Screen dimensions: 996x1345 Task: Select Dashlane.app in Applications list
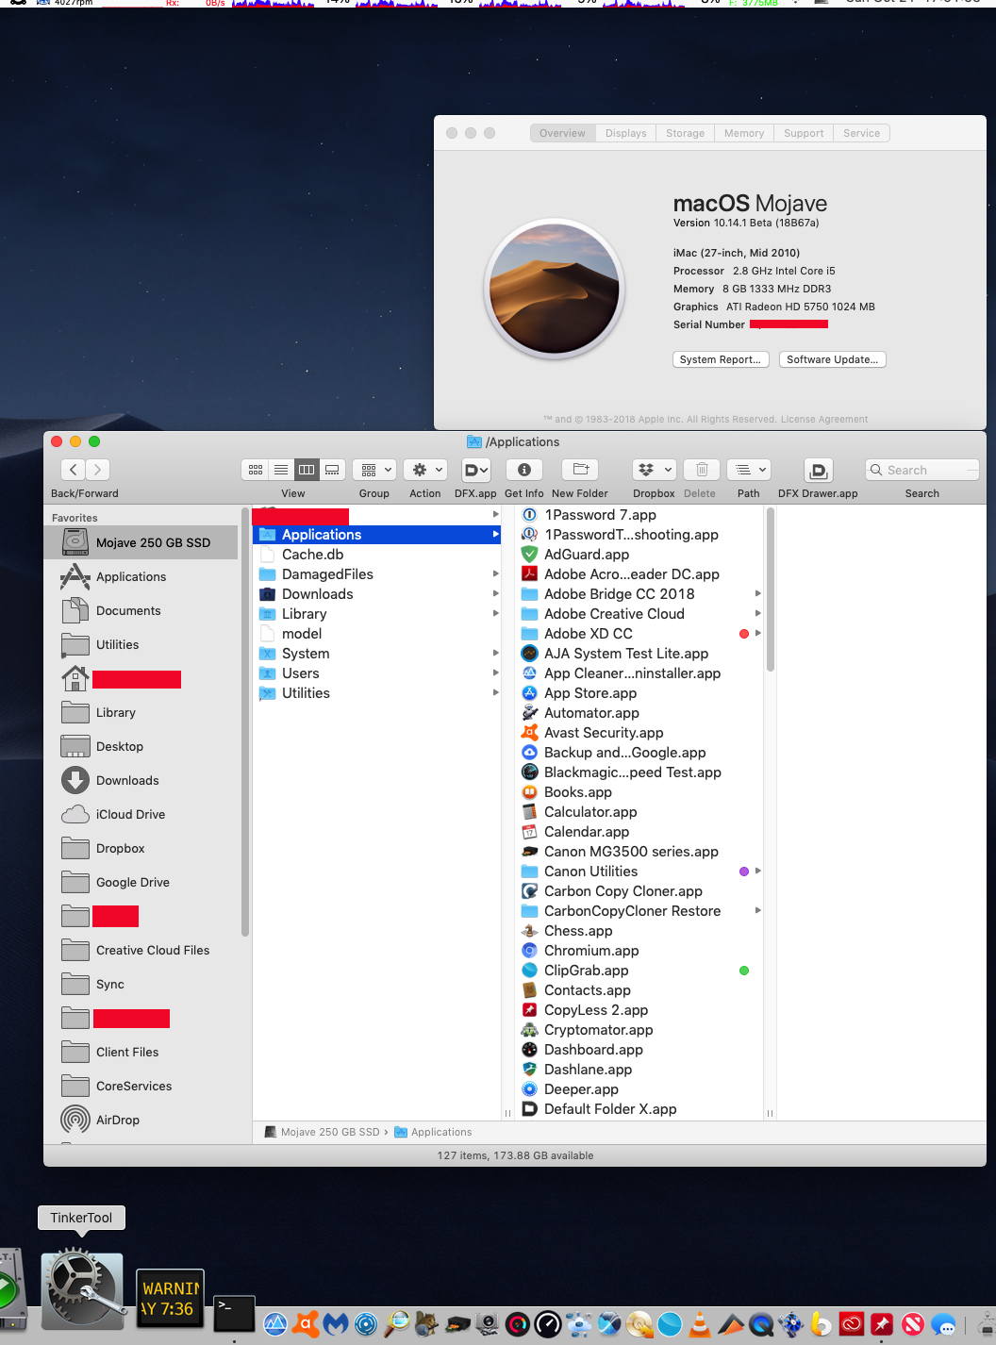[588, 1070]
